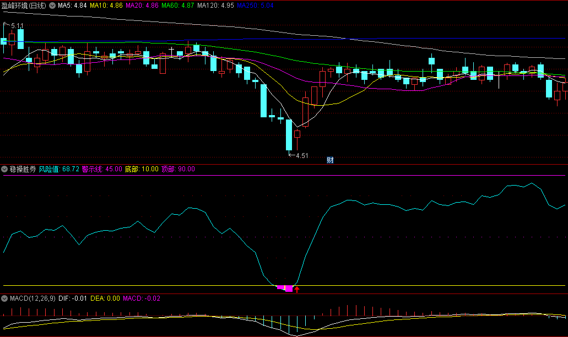The width and height of the screenshot is (568, 337).
Task: Click the DIF: -0.01 readout
Action: [73, 298]
